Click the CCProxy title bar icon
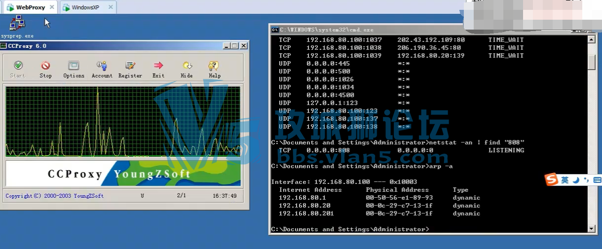602x249 pixels. pyautogui.click(x=4, y=46)
